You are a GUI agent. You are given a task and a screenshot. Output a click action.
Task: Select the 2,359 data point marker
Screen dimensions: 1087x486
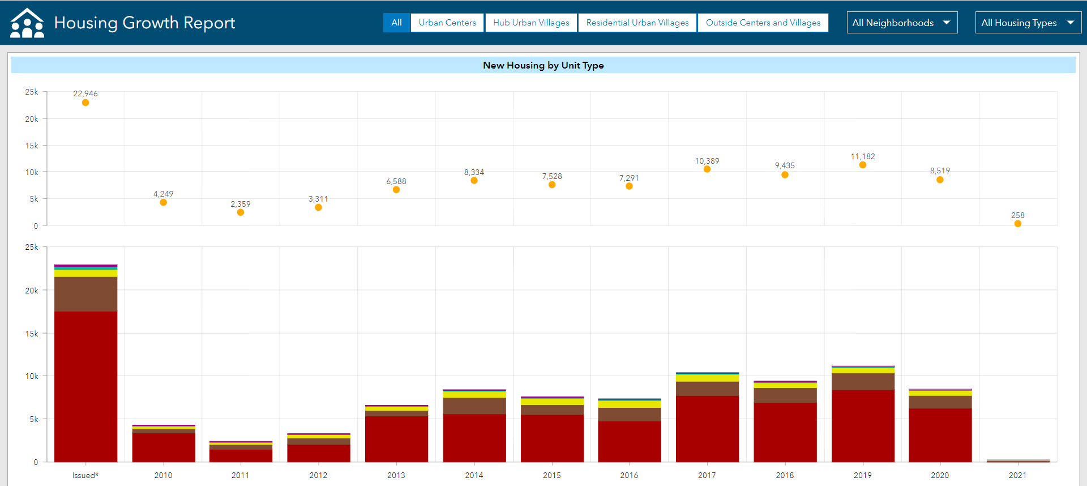pyautogui.click(x=241, y=212)
